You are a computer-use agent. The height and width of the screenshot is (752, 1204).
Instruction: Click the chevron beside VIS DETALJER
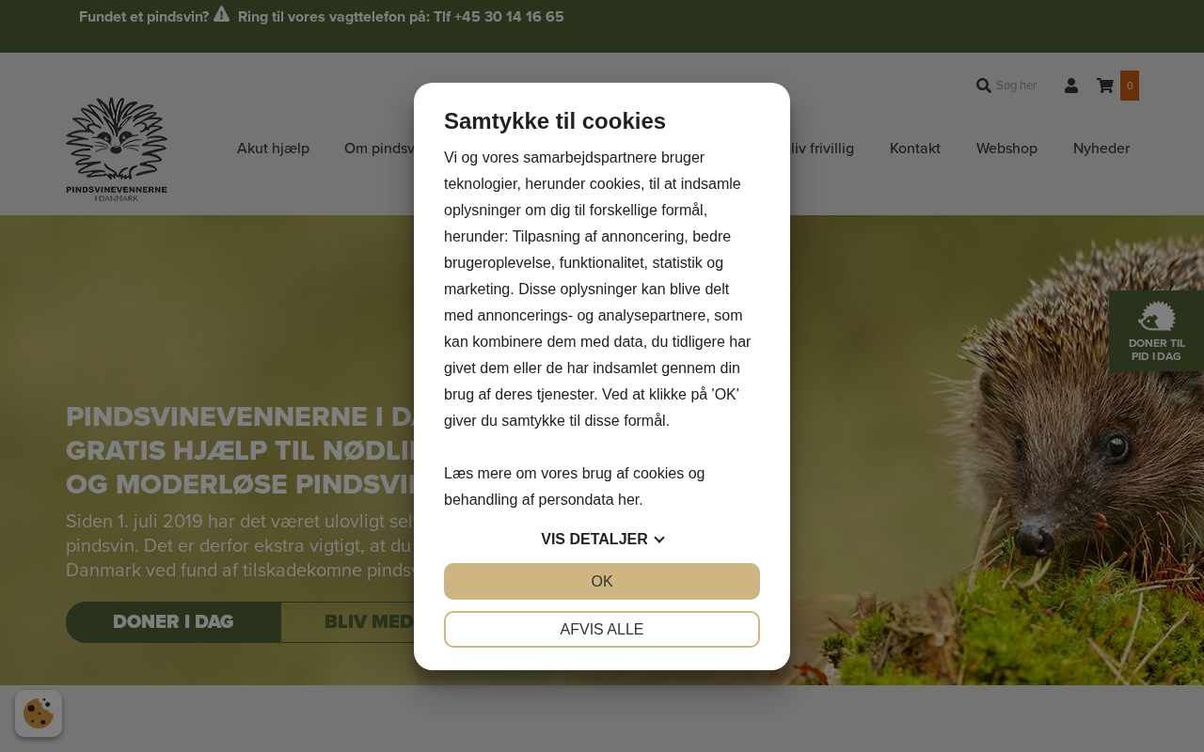coord(659,540)
